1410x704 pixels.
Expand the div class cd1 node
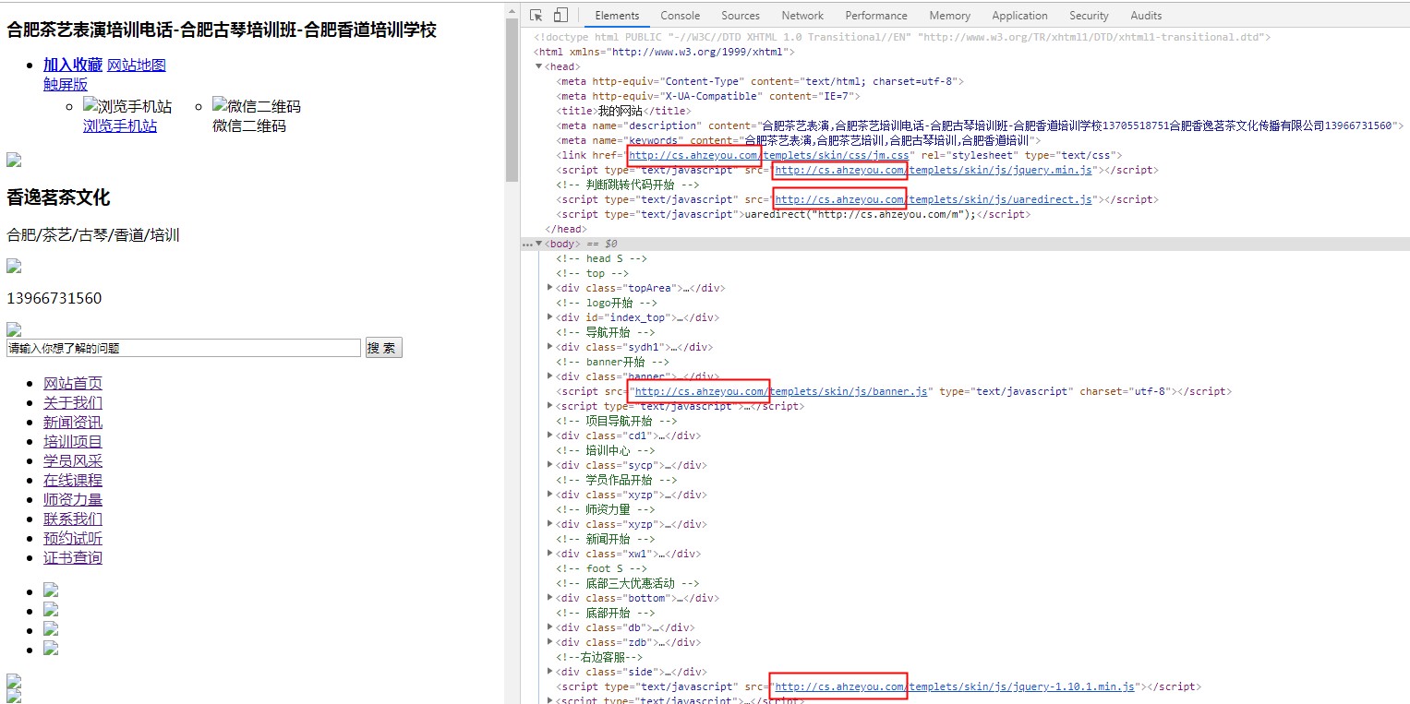[x=550, y=436]
